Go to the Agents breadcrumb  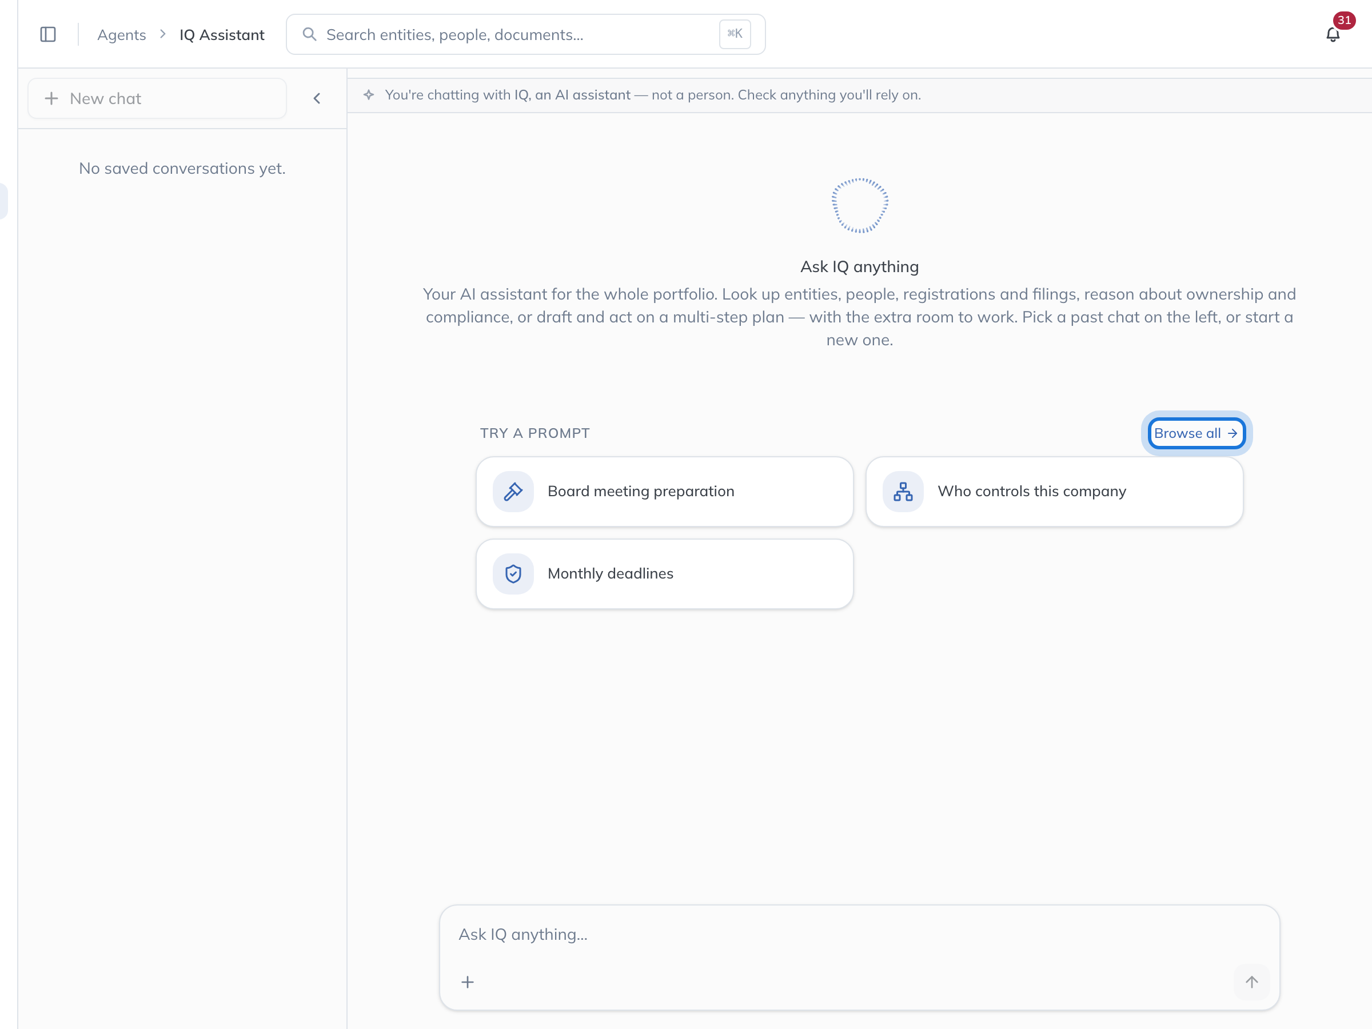[122, 35]
